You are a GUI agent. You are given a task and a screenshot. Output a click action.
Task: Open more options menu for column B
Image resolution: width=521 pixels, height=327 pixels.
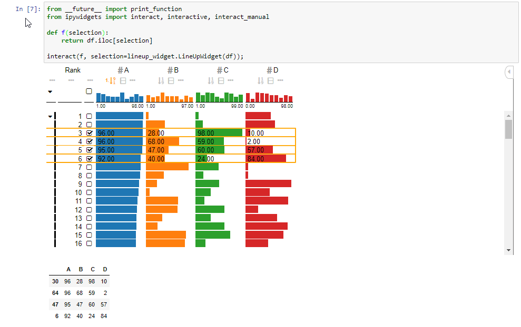tap(181, 80)
